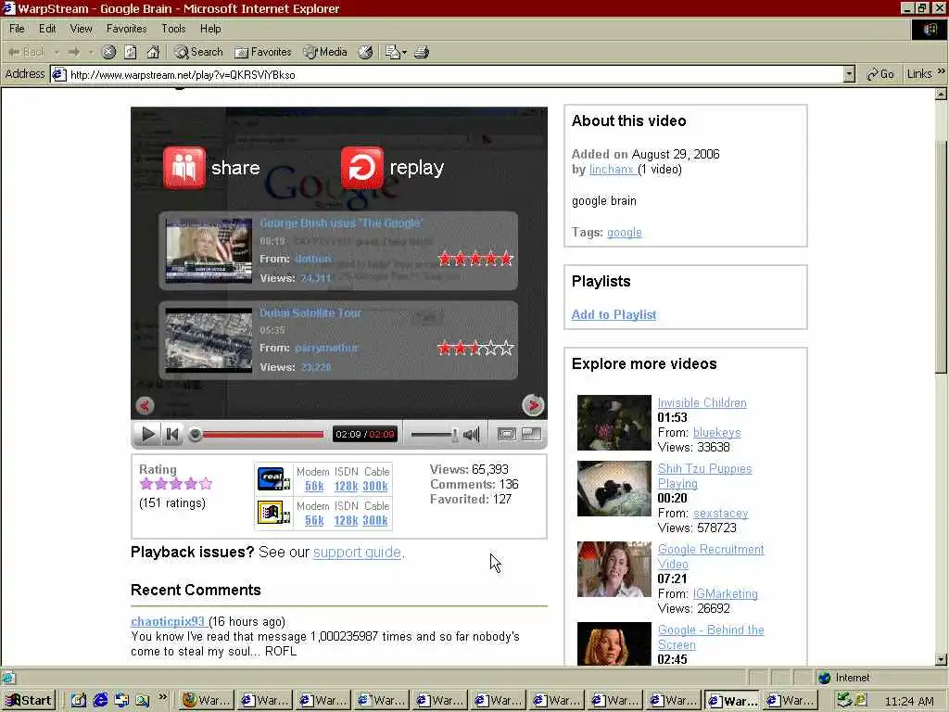Viewport: 949px width, 712px height.
Task: Click the Internet Explorer quick launch icon
Action: (100, 701)
